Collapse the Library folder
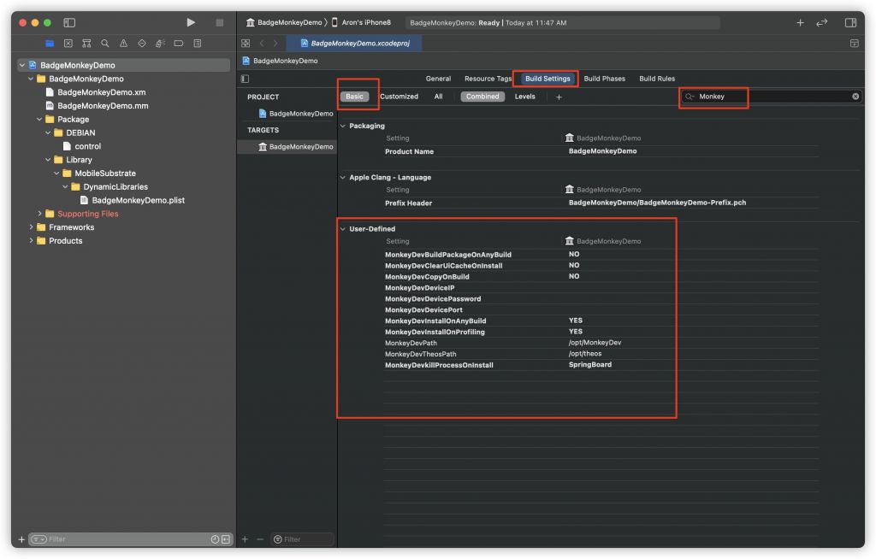Viewport: 876px width, 559px height. click(48, 160)
